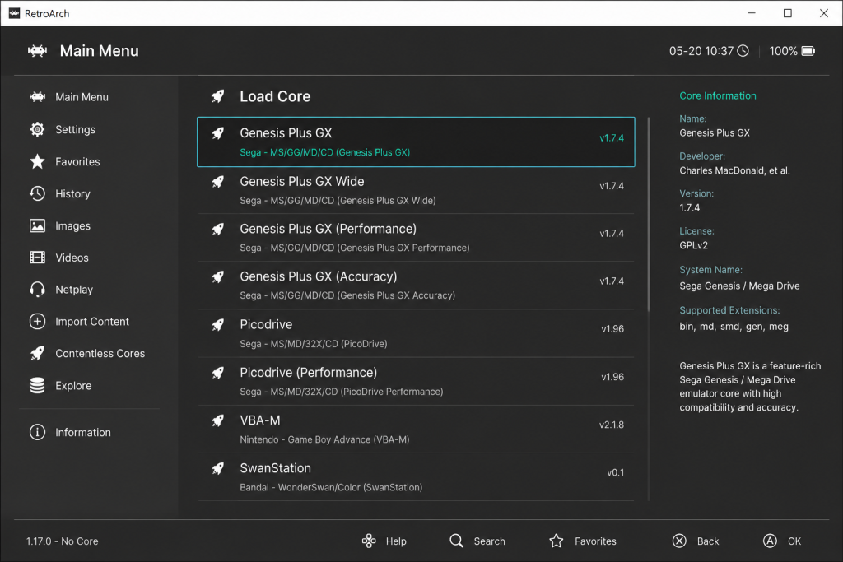Viewport: 843px width, 562px height.
Task: Click the Netplay headset icon
Action: 37,290
